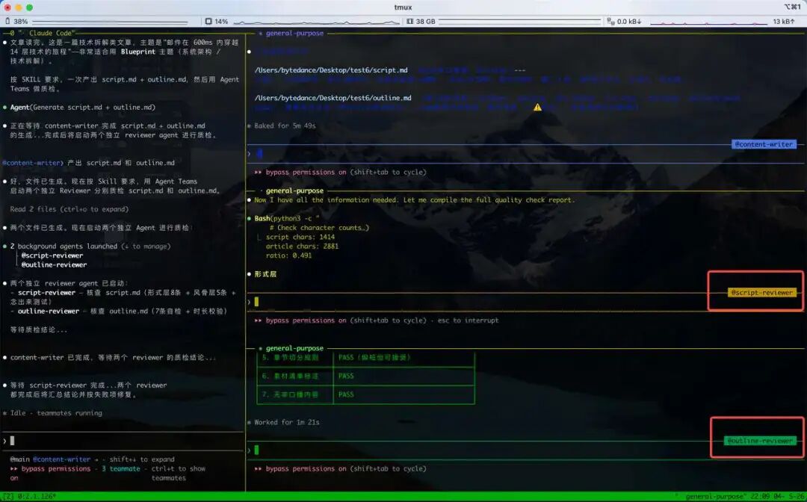Open the script.md file path
The width and height of the screenshot is (807, 502).
pyautogui.click(x=331, y=70)
